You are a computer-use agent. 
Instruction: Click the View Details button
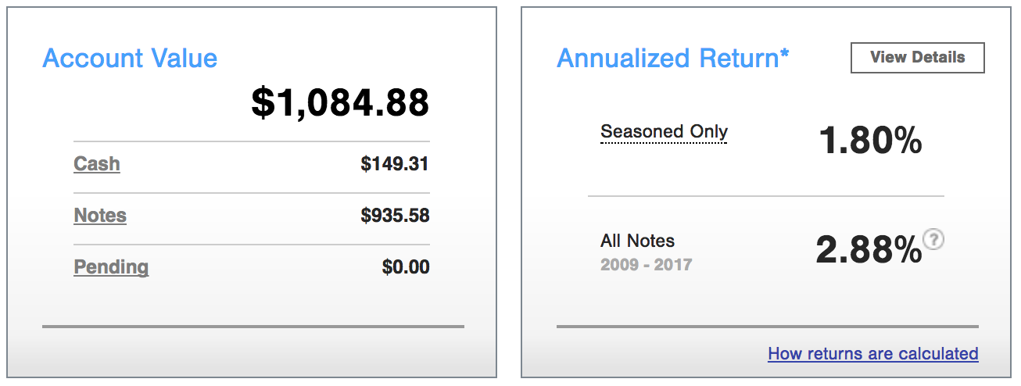917,57
